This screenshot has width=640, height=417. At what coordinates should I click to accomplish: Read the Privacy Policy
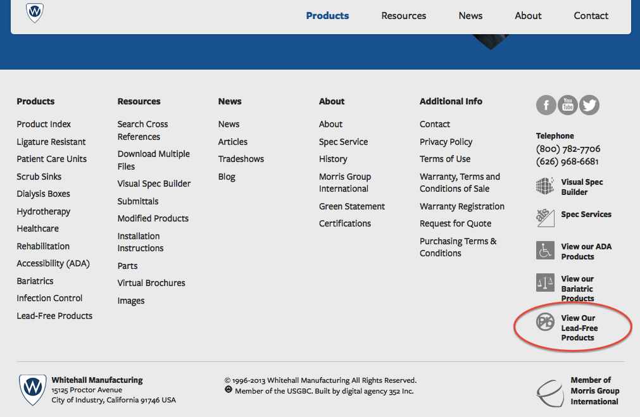446,142
